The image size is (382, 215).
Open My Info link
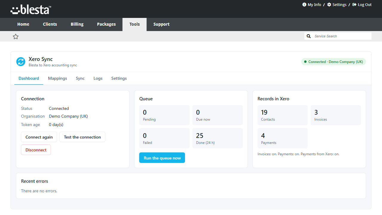tap(314, 4)
